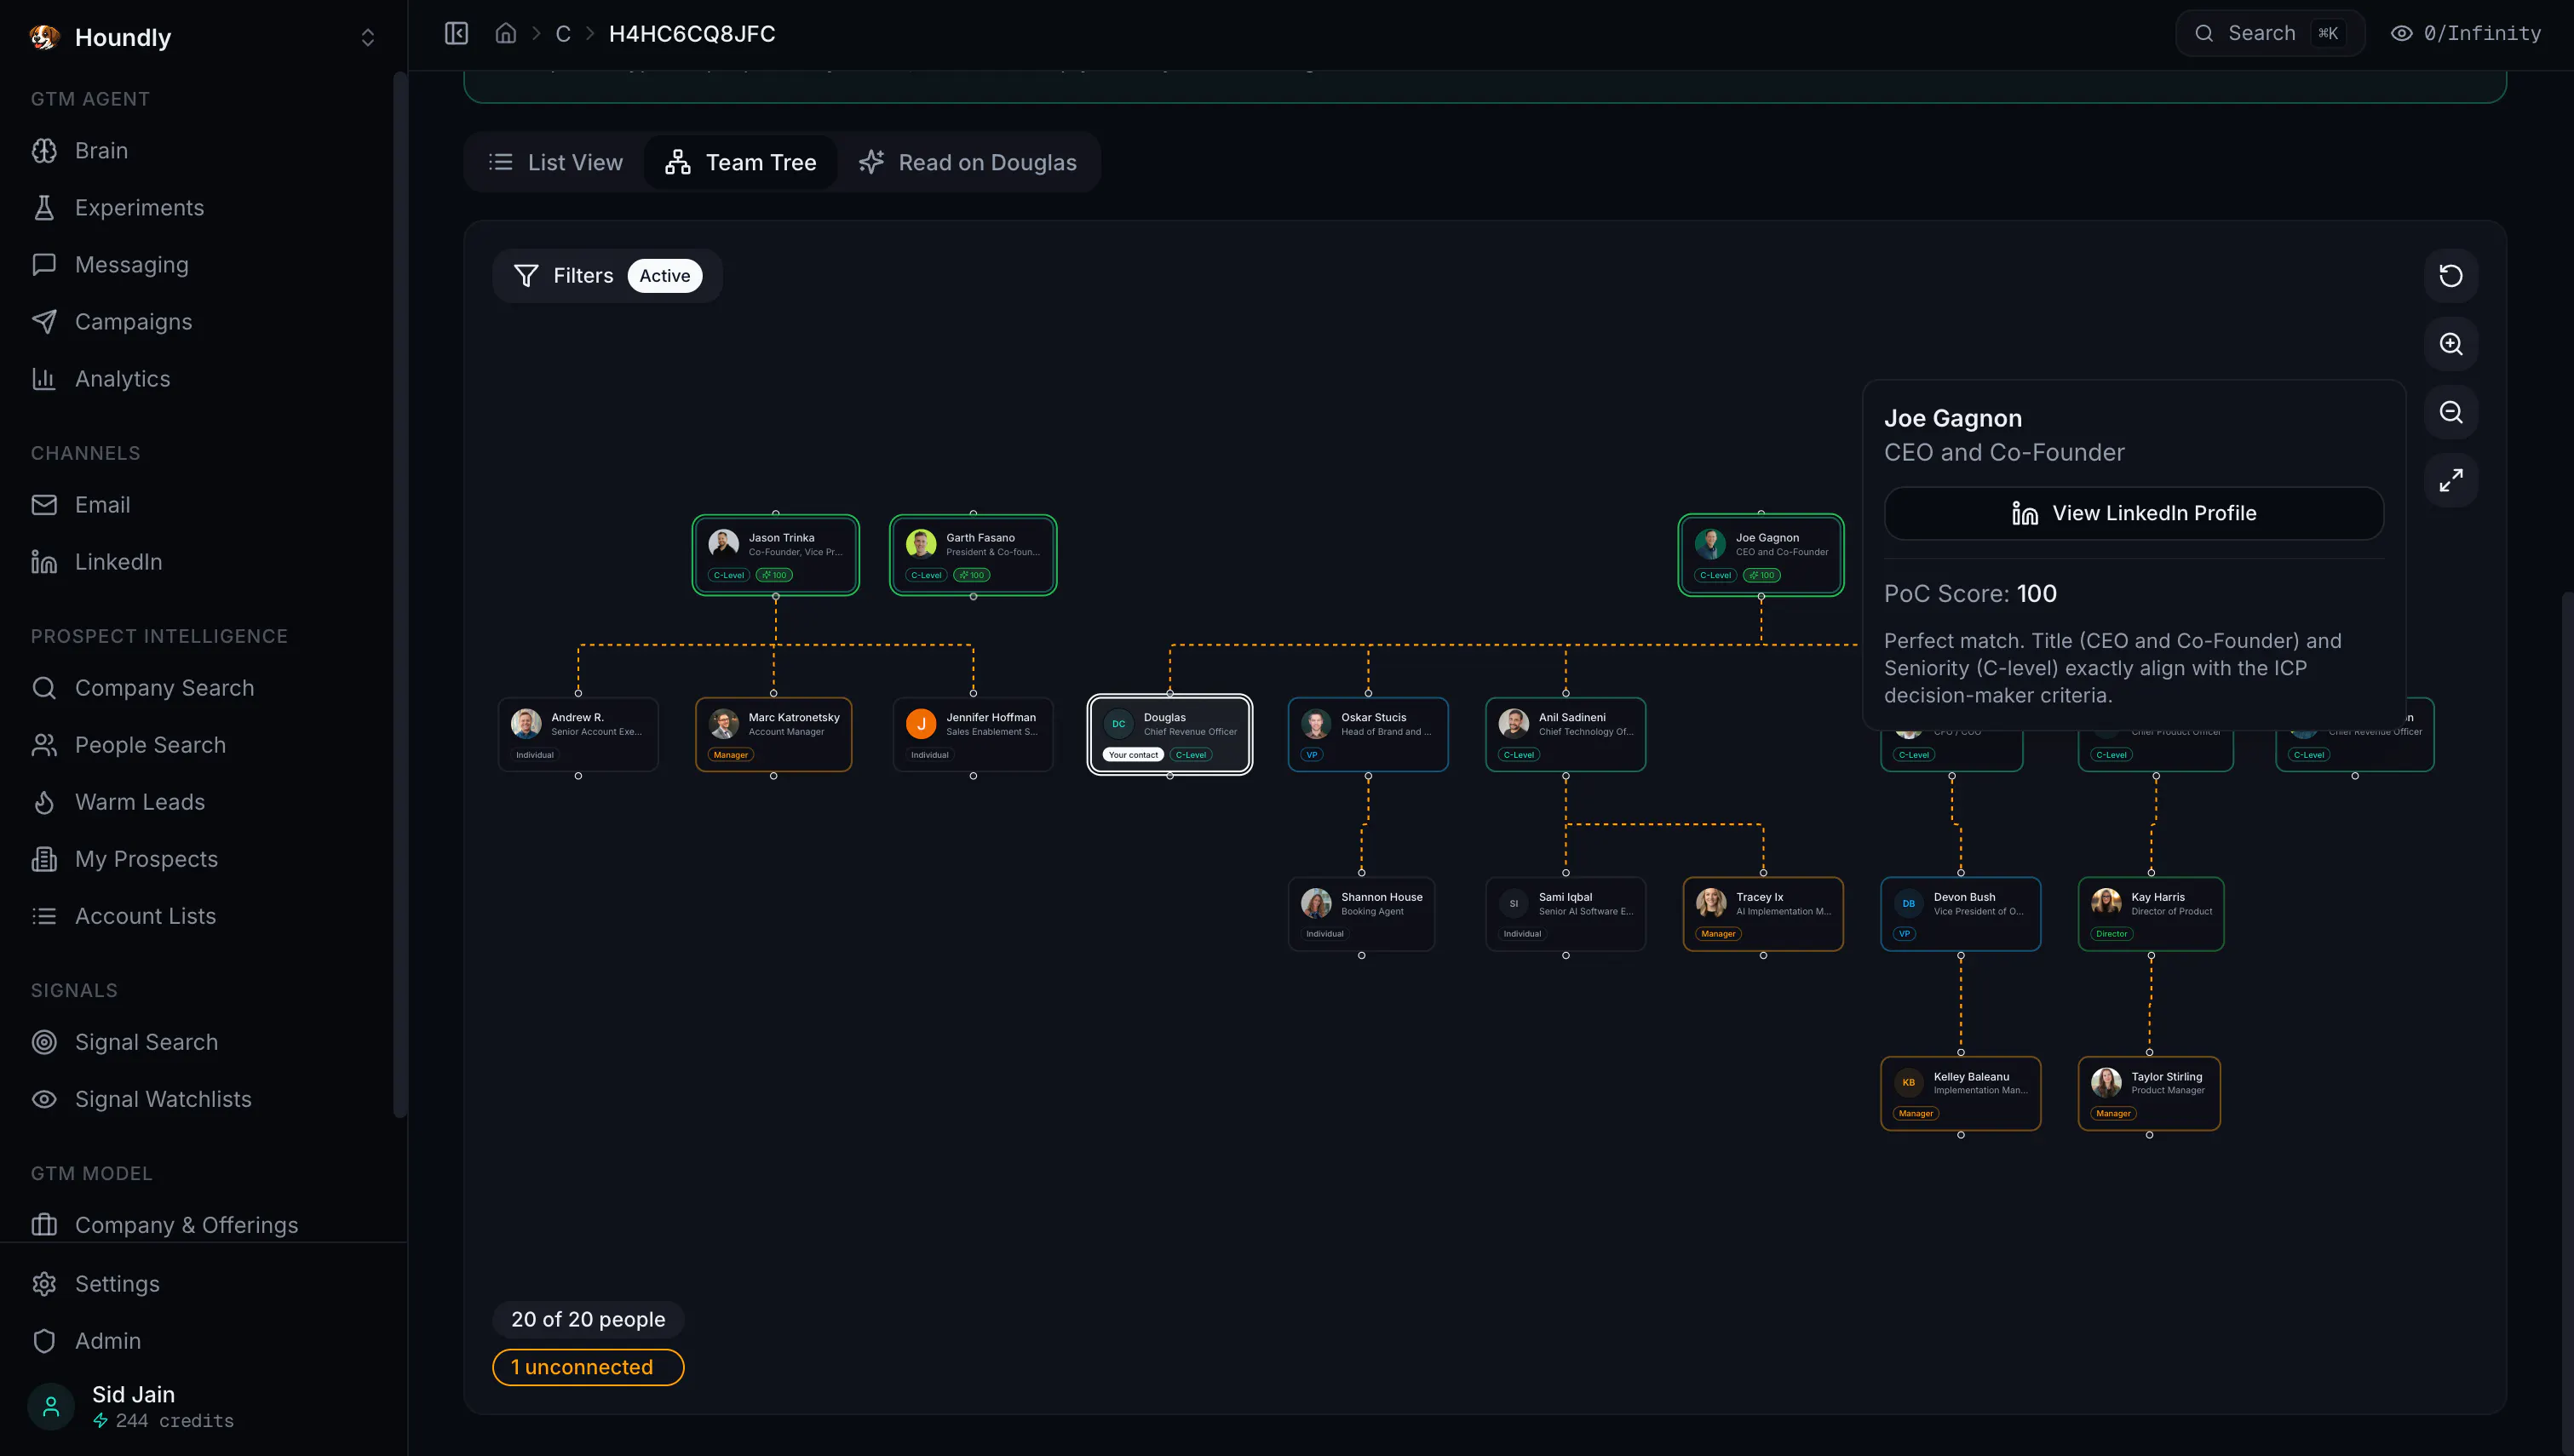
Task: Click Douglas's Your contact badge
Action: pos(1133,755)
